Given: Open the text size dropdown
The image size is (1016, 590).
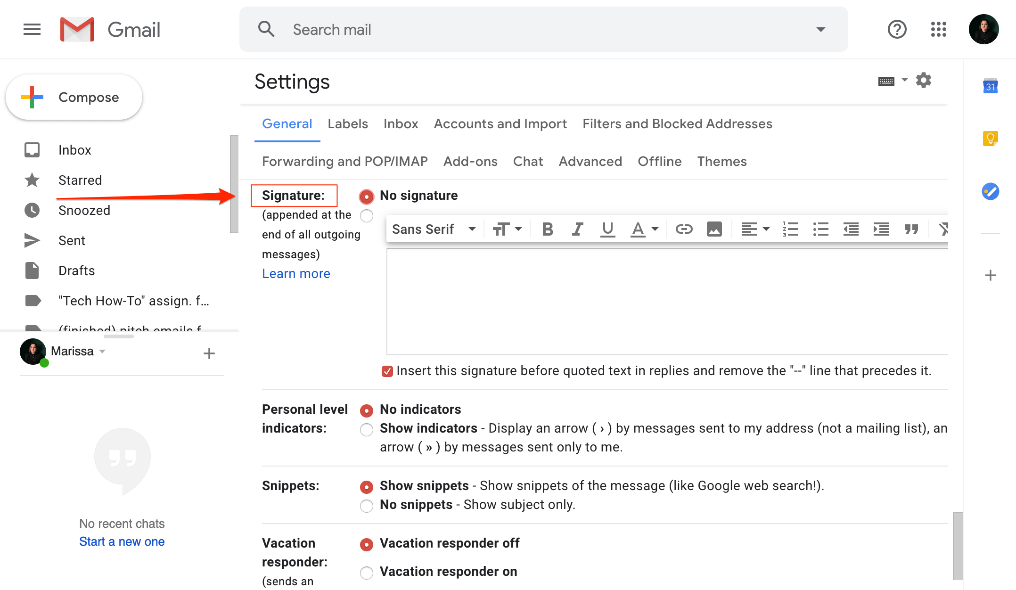Looking at the screenshot, I should 507,229.
